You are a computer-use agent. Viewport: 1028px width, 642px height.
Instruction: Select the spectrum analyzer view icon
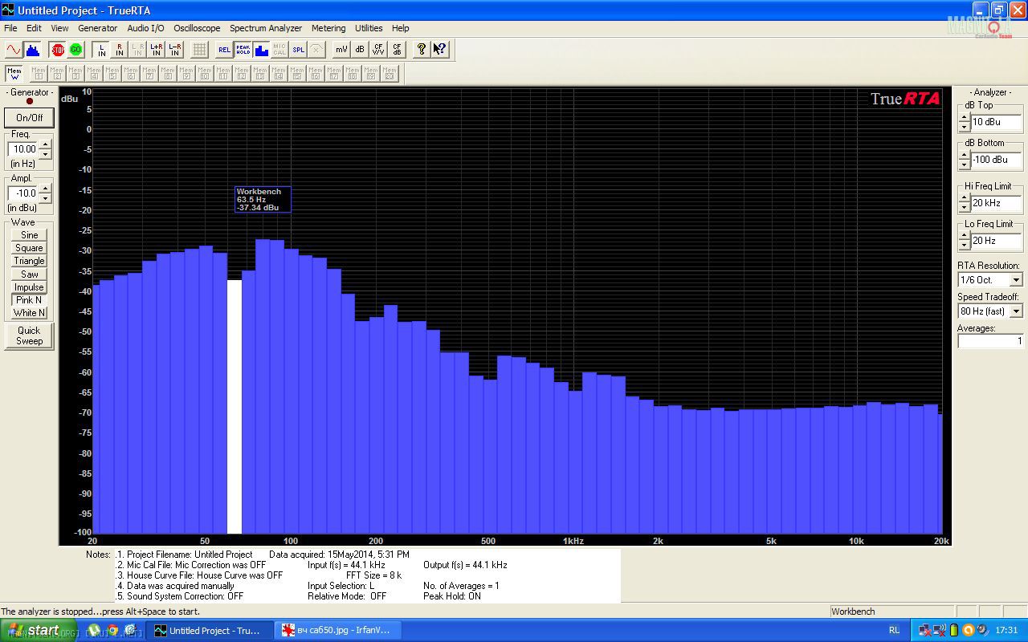pos(32,50)
